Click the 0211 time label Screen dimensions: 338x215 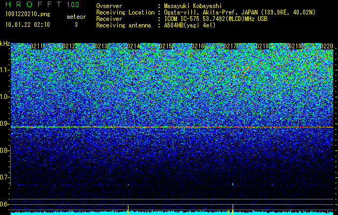click(37, 46)
